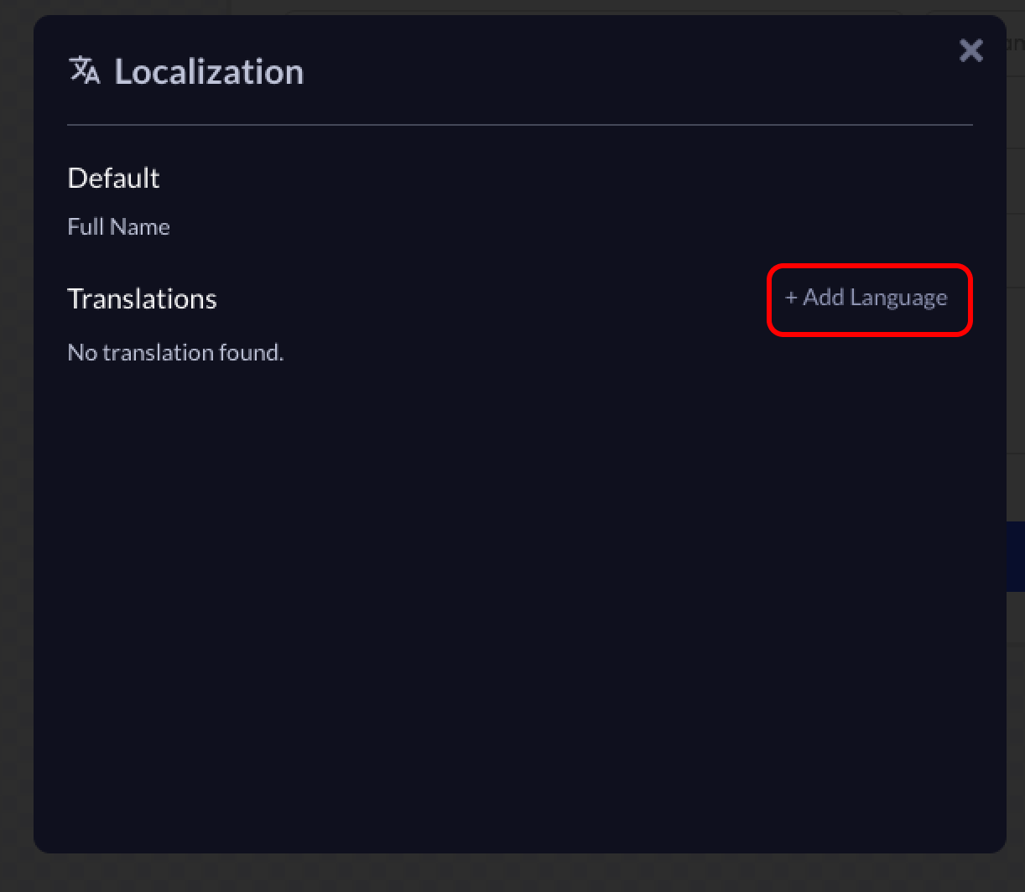
Task: Close the Localization dialog with the X icon
Action: click(x=970, y=50)
